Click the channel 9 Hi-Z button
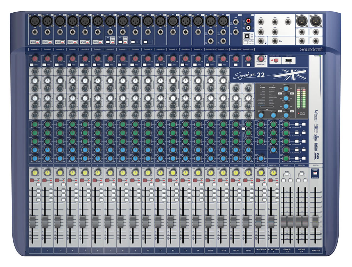Viewport: 352px width, 267px height. pyautogui.click(x=133, y=42)
